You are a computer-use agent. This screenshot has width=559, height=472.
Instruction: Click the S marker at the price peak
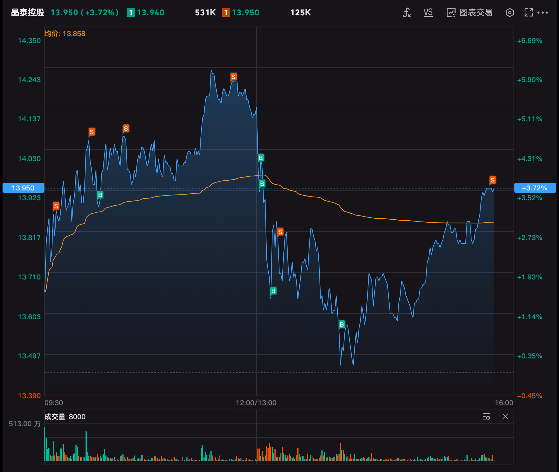coord(233,77)
